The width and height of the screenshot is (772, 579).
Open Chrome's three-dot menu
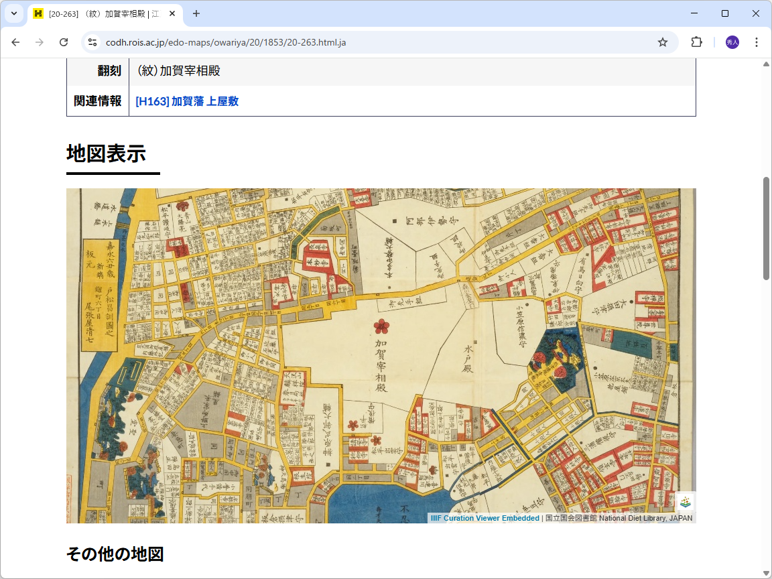point(757,42)
